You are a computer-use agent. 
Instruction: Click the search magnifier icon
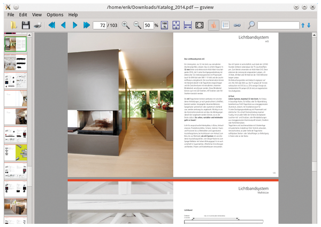click(251, 25)
